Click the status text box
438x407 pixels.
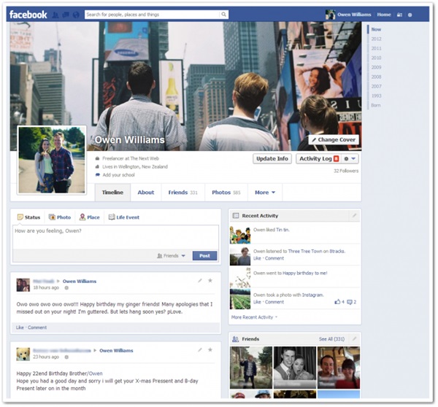click(115, 237)
